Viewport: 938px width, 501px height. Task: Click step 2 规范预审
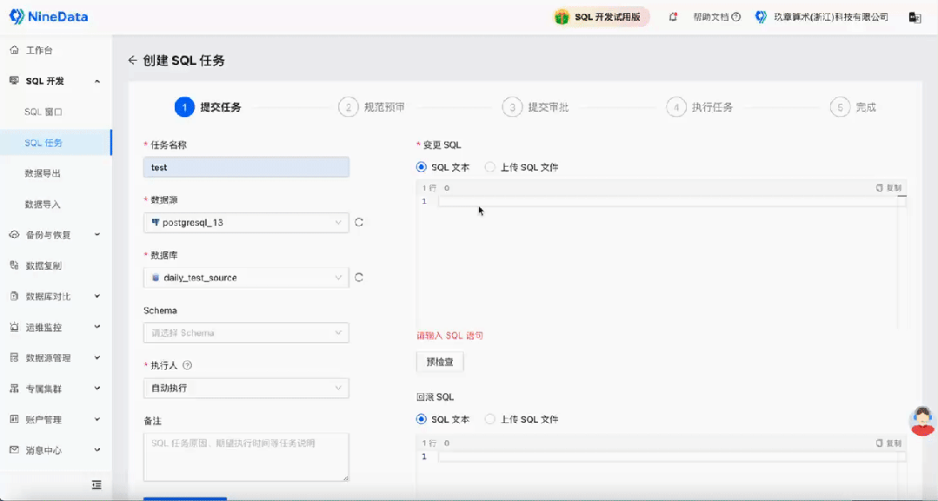tap(371, 108)
